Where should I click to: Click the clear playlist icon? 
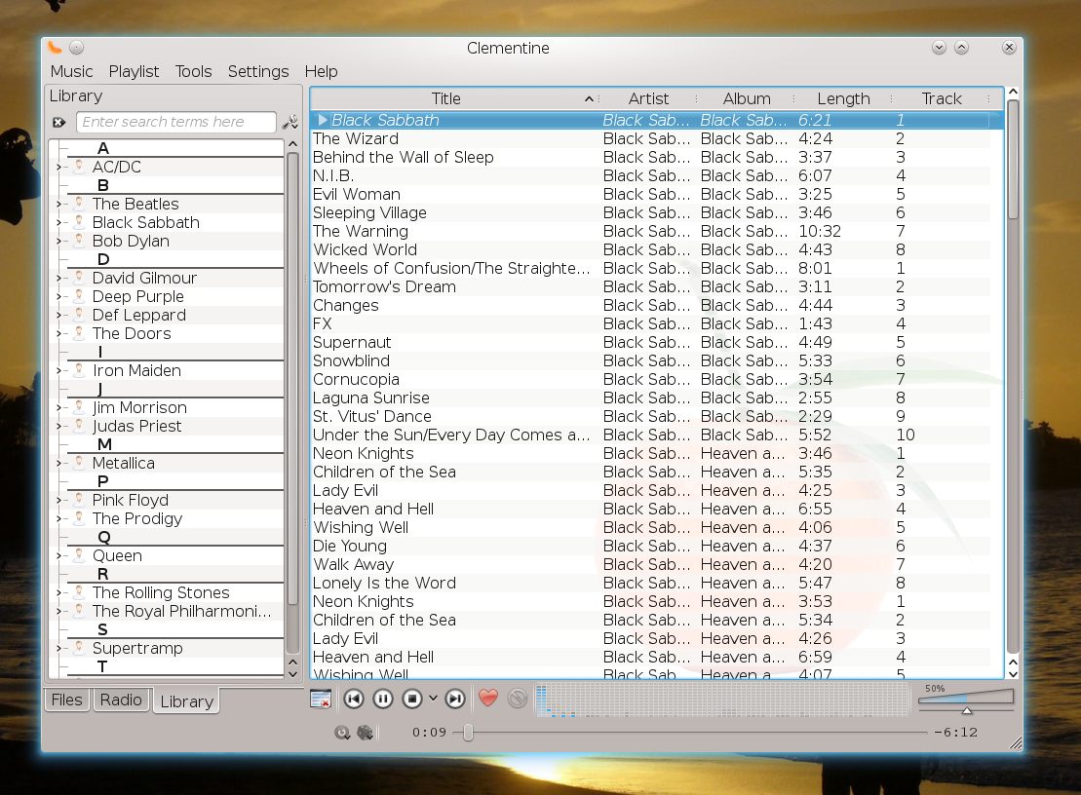(321, 699)
